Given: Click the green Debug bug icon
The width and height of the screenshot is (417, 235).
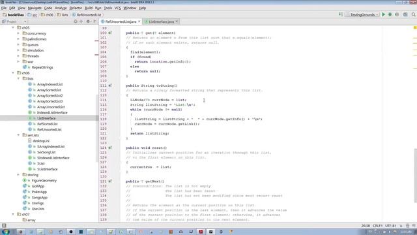Looking at the screenshot, I should click(x=390, y=14).
